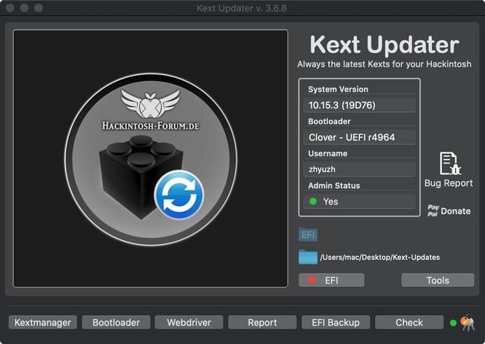Click the keychain keys icon
The image size is (485, 344).
pos(468,323)
